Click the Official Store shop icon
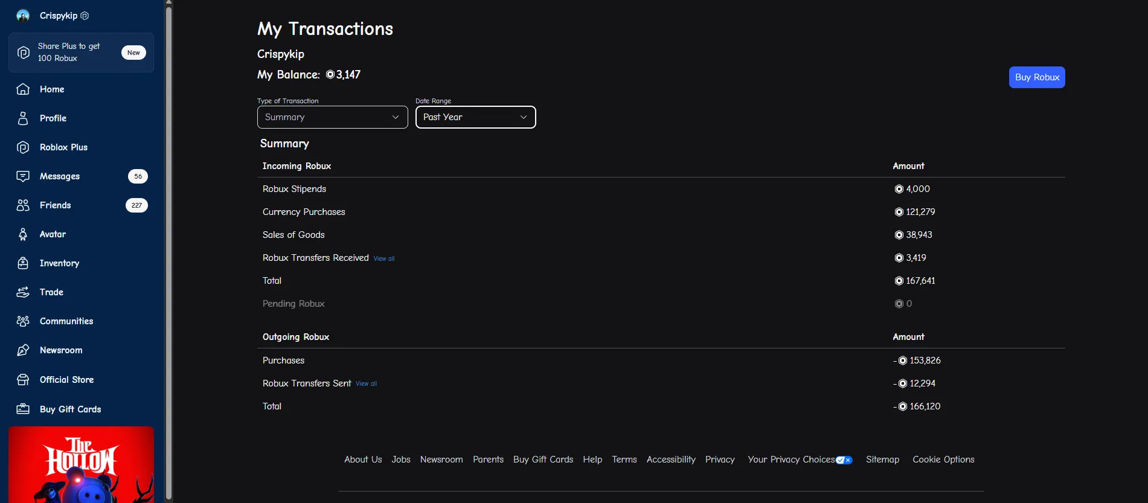The image size is (1148, 503). pos(23,380)
